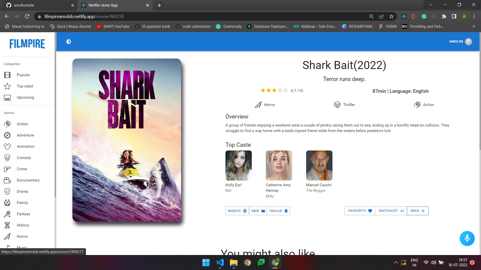Add Shark Bait to Watchlist
The height and width of the screenshot is (270, 481).
click(391, 211)
